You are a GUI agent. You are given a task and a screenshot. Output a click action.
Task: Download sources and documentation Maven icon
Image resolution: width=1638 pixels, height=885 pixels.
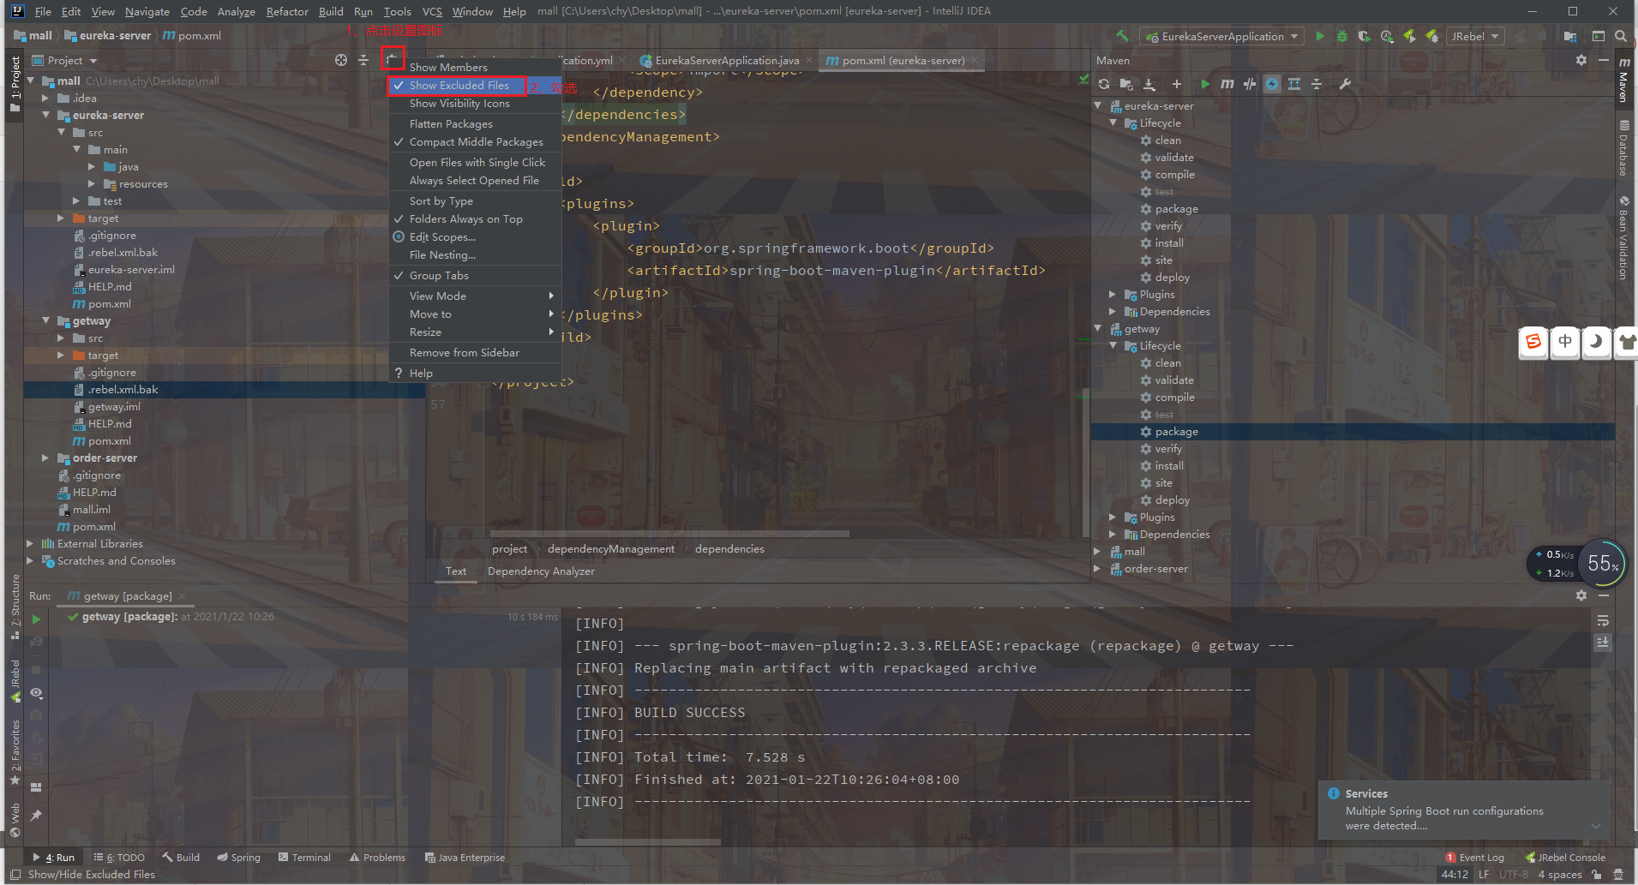pos(1149,84)
